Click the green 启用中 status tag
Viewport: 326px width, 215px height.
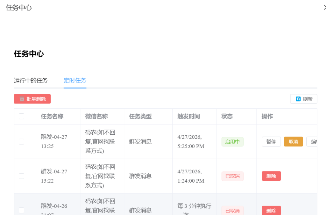point(232,142)
